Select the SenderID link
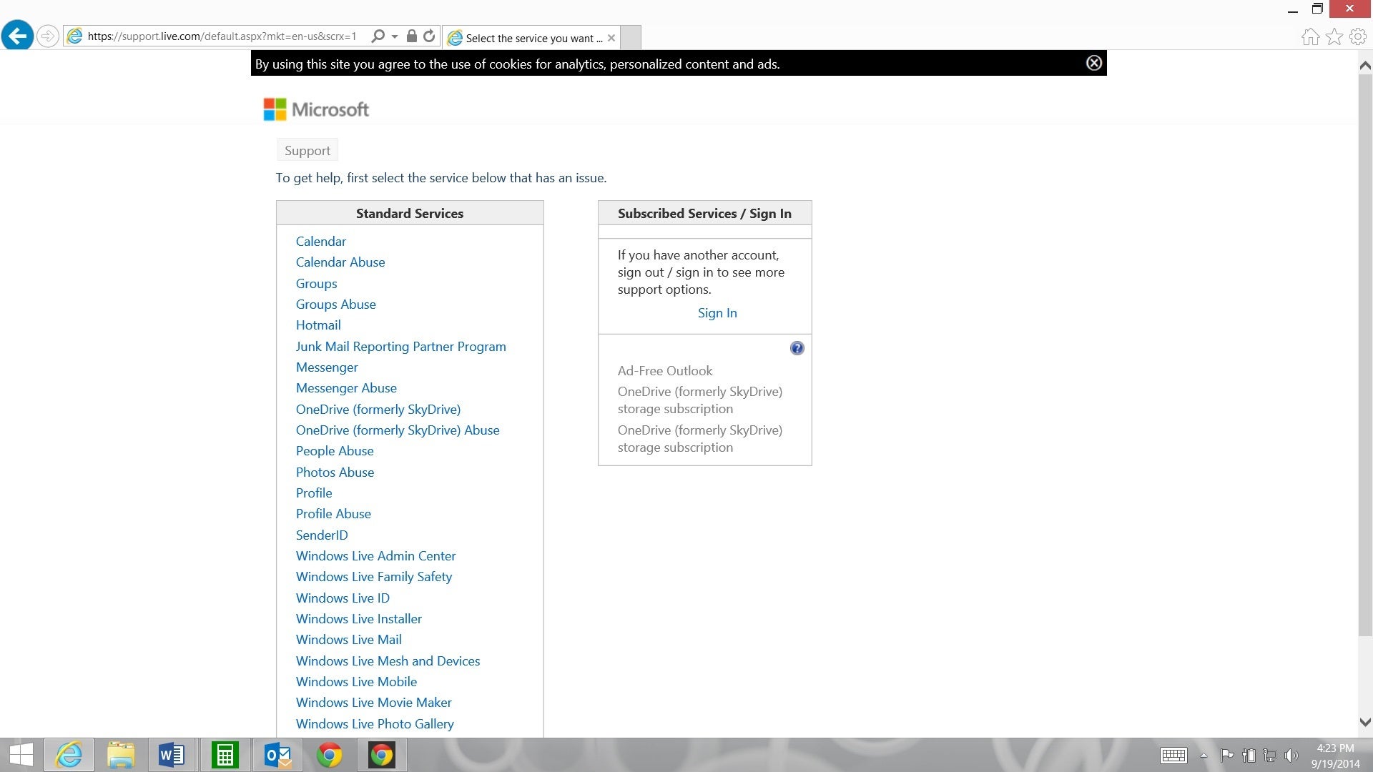1373x772 pixels. (322, 535)
